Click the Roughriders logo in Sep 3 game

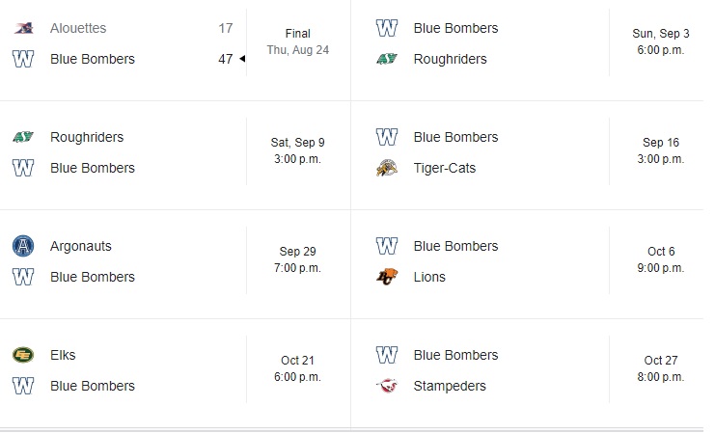click(x=387, y=60)
